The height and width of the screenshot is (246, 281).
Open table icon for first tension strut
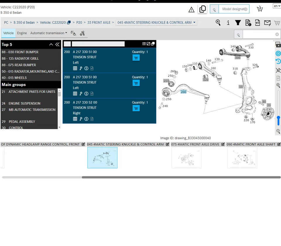coord(75,68)
